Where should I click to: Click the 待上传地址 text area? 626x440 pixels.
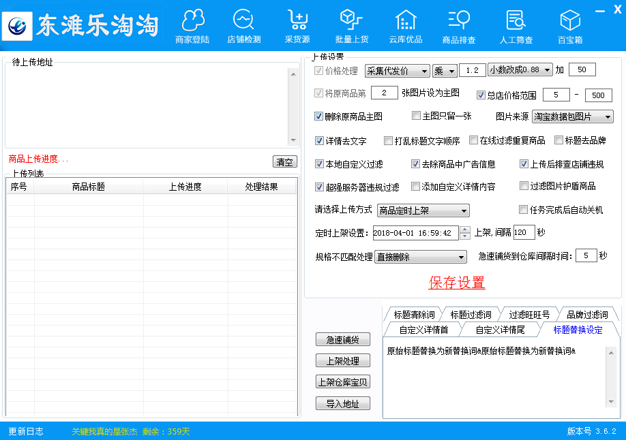click(x=147, y=107)
